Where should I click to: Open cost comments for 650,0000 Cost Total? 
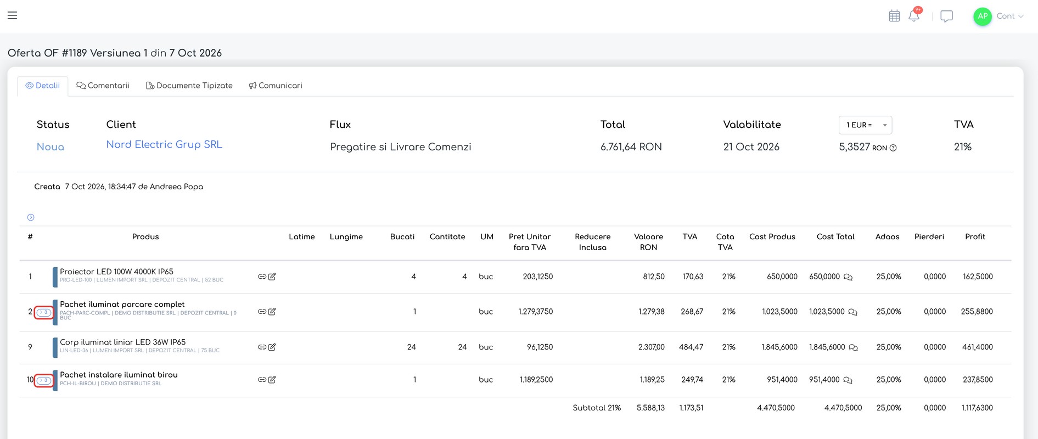click(x=848, y=277)
